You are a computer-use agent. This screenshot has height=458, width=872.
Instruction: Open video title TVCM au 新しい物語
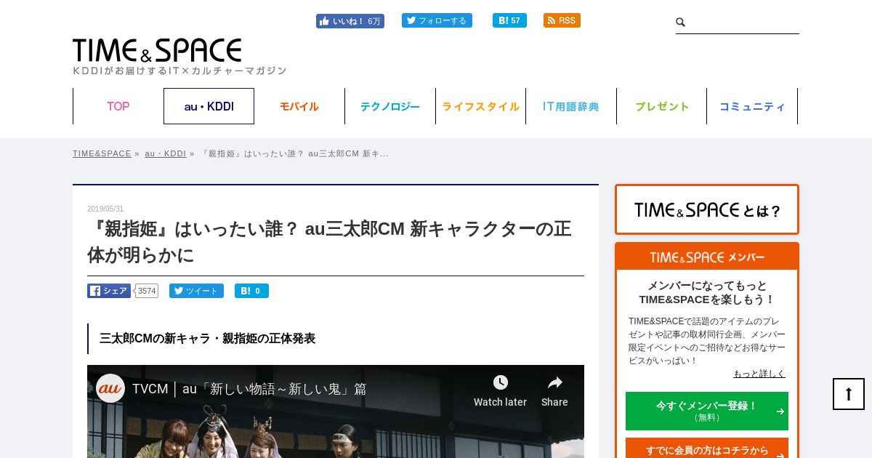[x=249, y=389]
